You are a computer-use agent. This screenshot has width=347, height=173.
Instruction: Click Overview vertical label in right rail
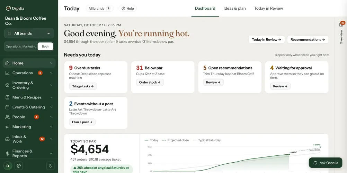click(x=341, y=37)
